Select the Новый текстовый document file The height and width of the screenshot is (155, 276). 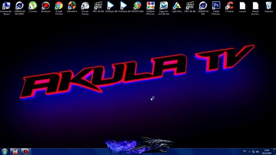pyautogui.click(x=255, y=8)
